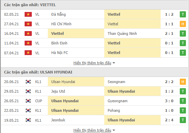189x133 pixels.
Task: Open the Bình Định team link
Action: click(59, 43)
